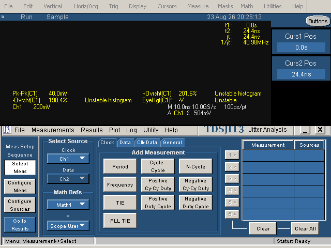The image size is (331, 248).
Task: Add the Frequency measurement
Action: click(x=120, y=184)
